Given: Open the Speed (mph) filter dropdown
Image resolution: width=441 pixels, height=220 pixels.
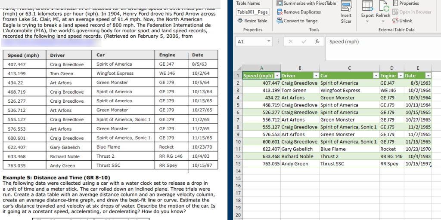Looking at the screenshot, I should [277, 76].
